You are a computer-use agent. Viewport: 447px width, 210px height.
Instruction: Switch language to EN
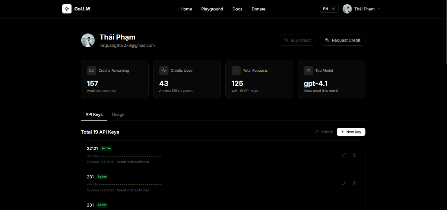coord(326,9)
